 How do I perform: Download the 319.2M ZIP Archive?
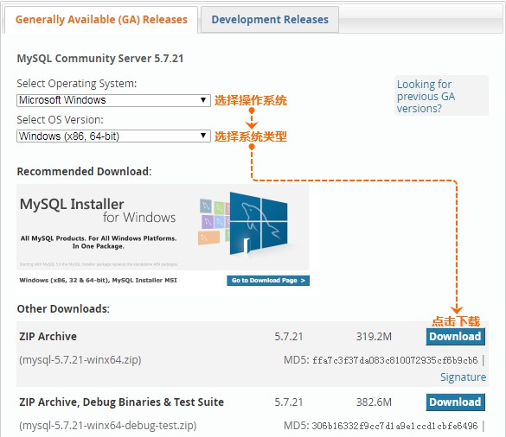(x=455, y=337)
